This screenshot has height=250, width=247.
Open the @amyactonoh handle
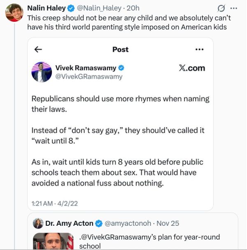(128, 224)
